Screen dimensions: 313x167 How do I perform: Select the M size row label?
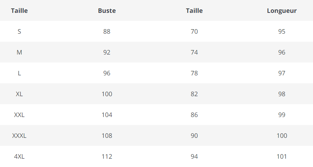(x=19, y=52)
